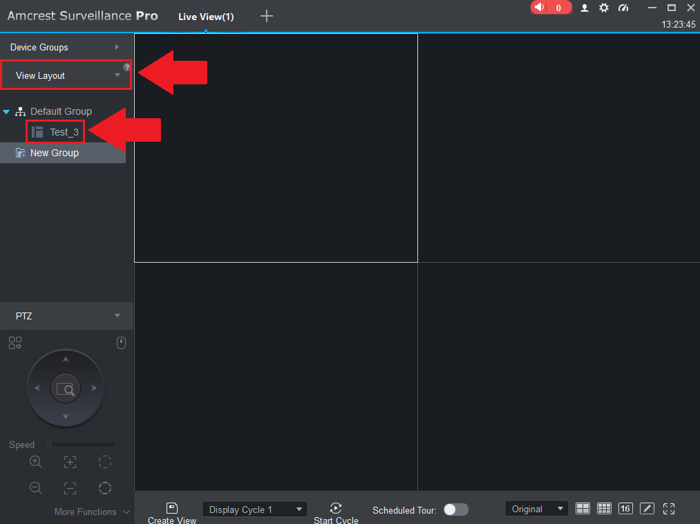Image resolution: width=700 pixels, height=524 pixels.
Task: Click the PTZ zoom out magnifier icon
Action: (36, 488)
